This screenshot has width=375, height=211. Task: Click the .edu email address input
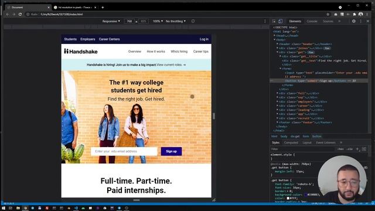[x=124, y=151]
